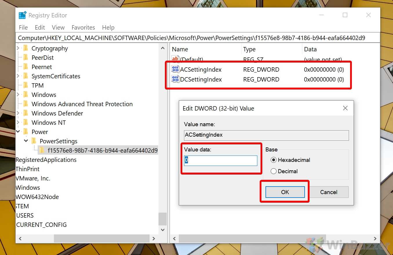Select the CURRENT_CONFIG hive
Viewport: 393px width, 255px height.
coord(41,225)
